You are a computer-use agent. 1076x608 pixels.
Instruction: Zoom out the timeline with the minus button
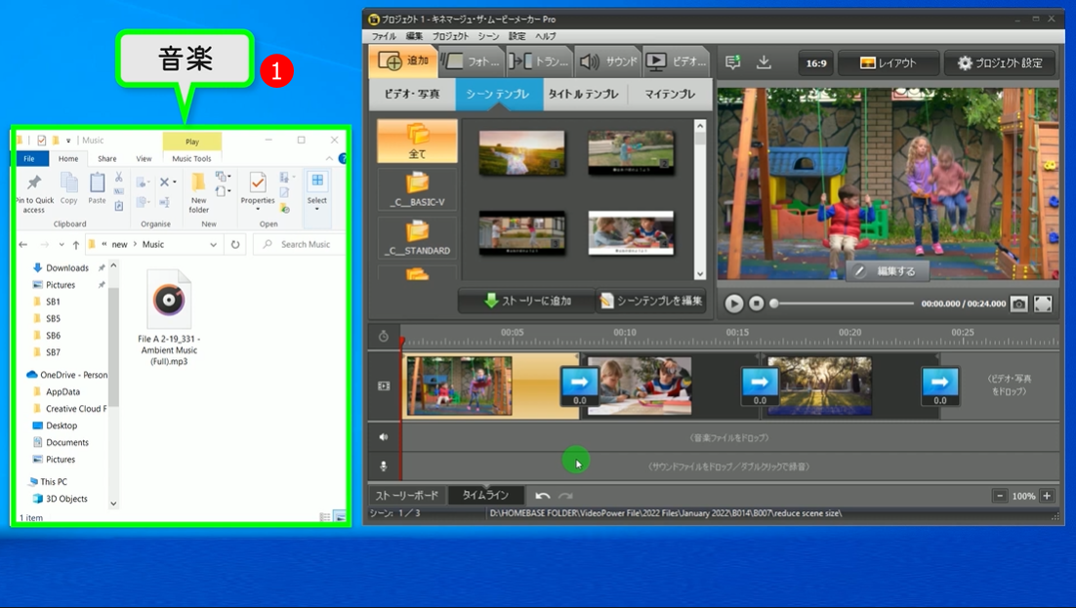[1000, 496]
